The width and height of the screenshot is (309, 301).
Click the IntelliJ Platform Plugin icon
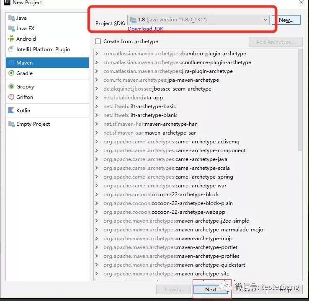pos(11,49)
